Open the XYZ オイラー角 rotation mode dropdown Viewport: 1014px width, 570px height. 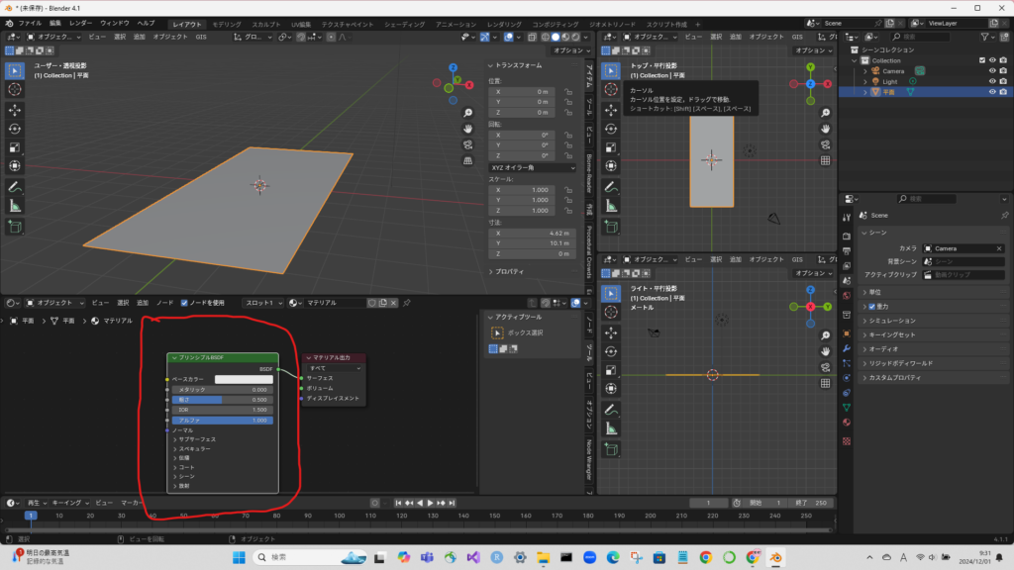[x=533, y=167]
